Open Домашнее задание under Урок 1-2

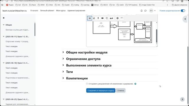tap(17, 56)
